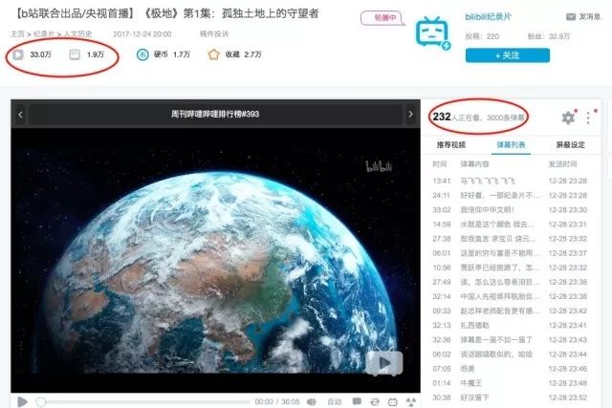Toggle the danmaku comment display icon
This screenshot has height=408, width=612.
click(x=357, y=401)
